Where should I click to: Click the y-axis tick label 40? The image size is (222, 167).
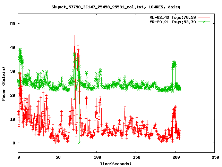coord(12,47)
